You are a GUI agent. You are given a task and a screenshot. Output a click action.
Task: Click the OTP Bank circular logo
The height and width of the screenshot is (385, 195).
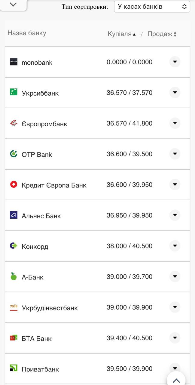coord(14,154)
